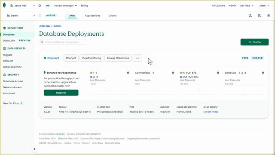The image size is (275, 155).
Task: Click the View Monitoring button
Action: (92, 58)
